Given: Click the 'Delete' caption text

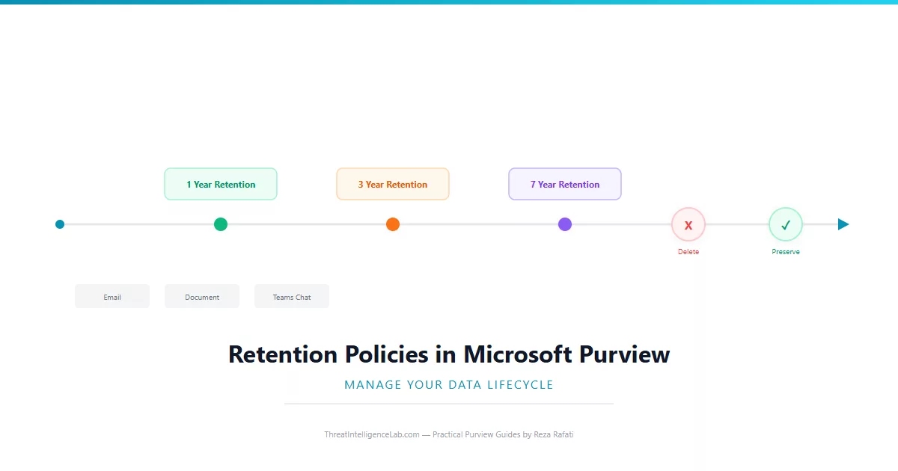Looking at the screenshot, I should point(688,252).
